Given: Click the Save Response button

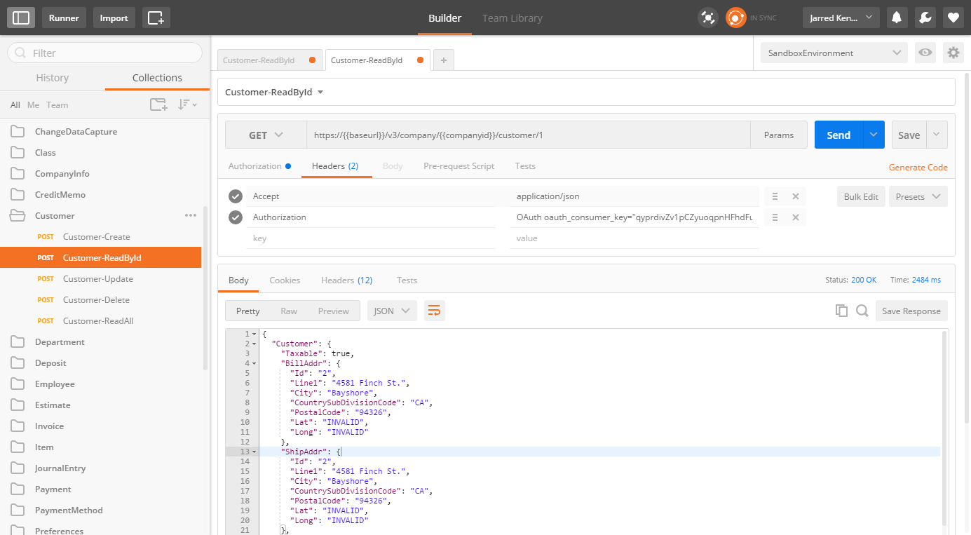Looking at the screenshot, I should [x=911, y=311].
